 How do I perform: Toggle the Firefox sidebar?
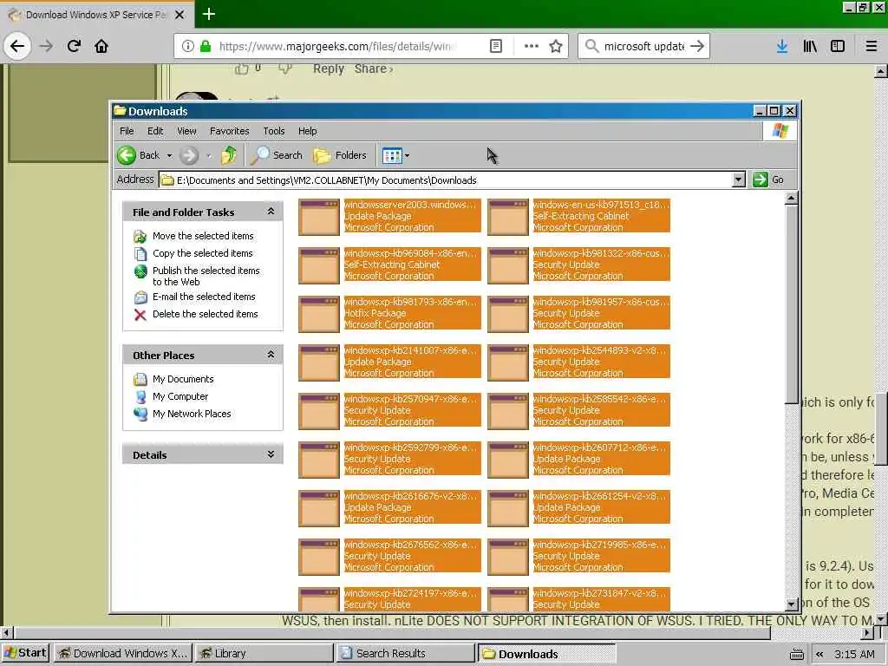tap(838, 46)
